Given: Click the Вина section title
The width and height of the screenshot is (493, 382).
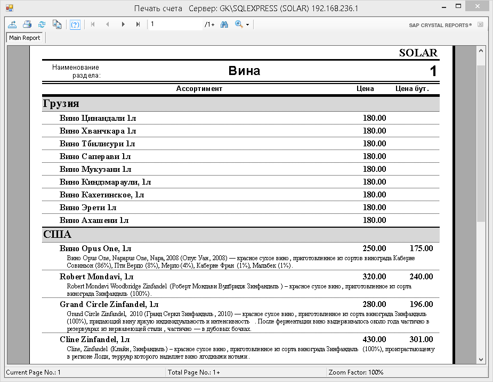Looking at the screenshot, I should (x=244, y=71).
